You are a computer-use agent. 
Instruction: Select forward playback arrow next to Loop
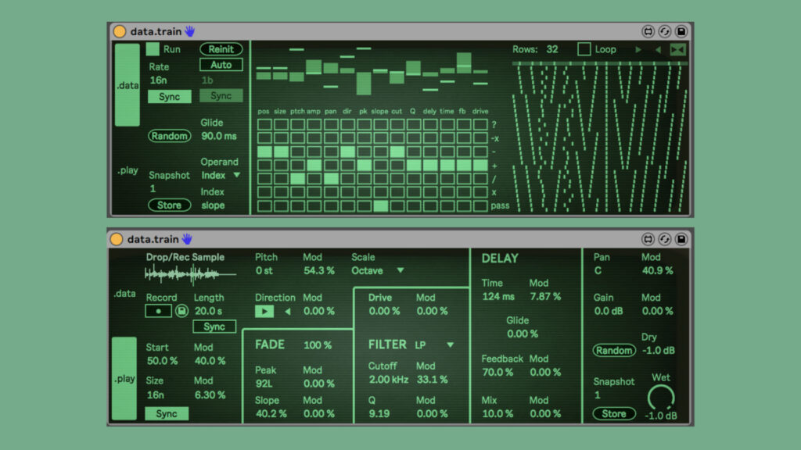638,49
